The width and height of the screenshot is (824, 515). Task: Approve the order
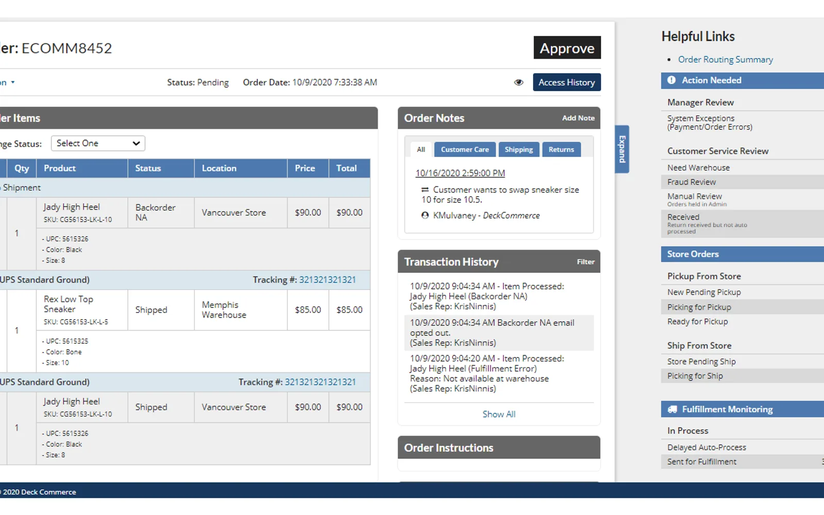[567, 48]
